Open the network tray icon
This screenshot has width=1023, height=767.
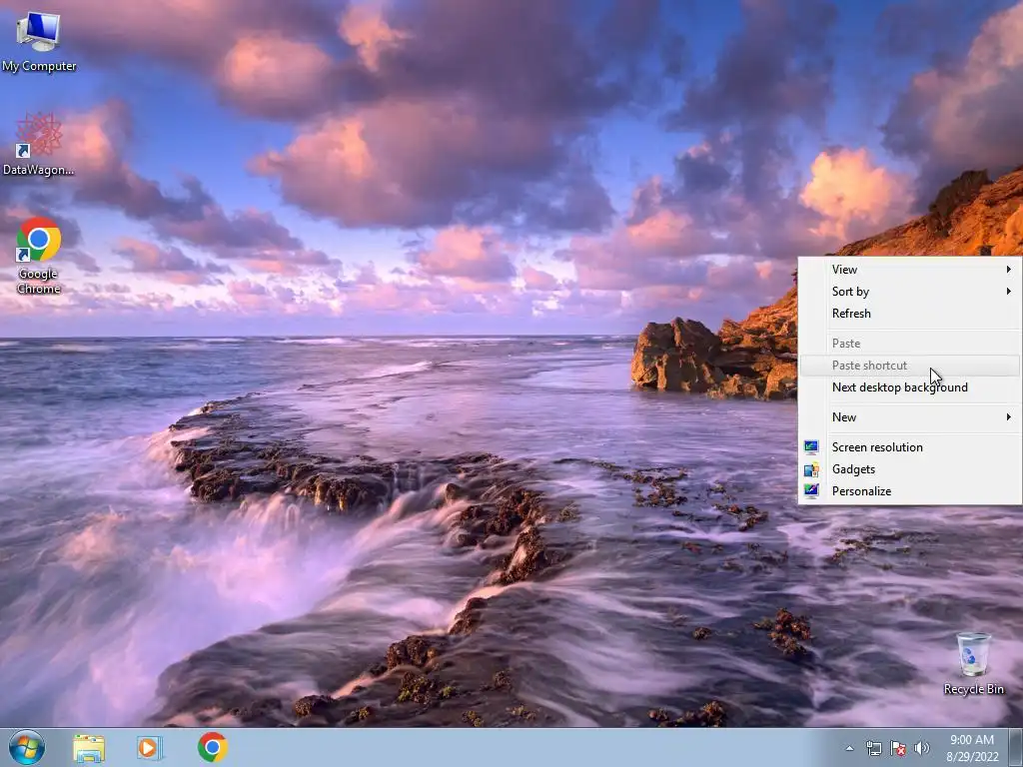873,748
